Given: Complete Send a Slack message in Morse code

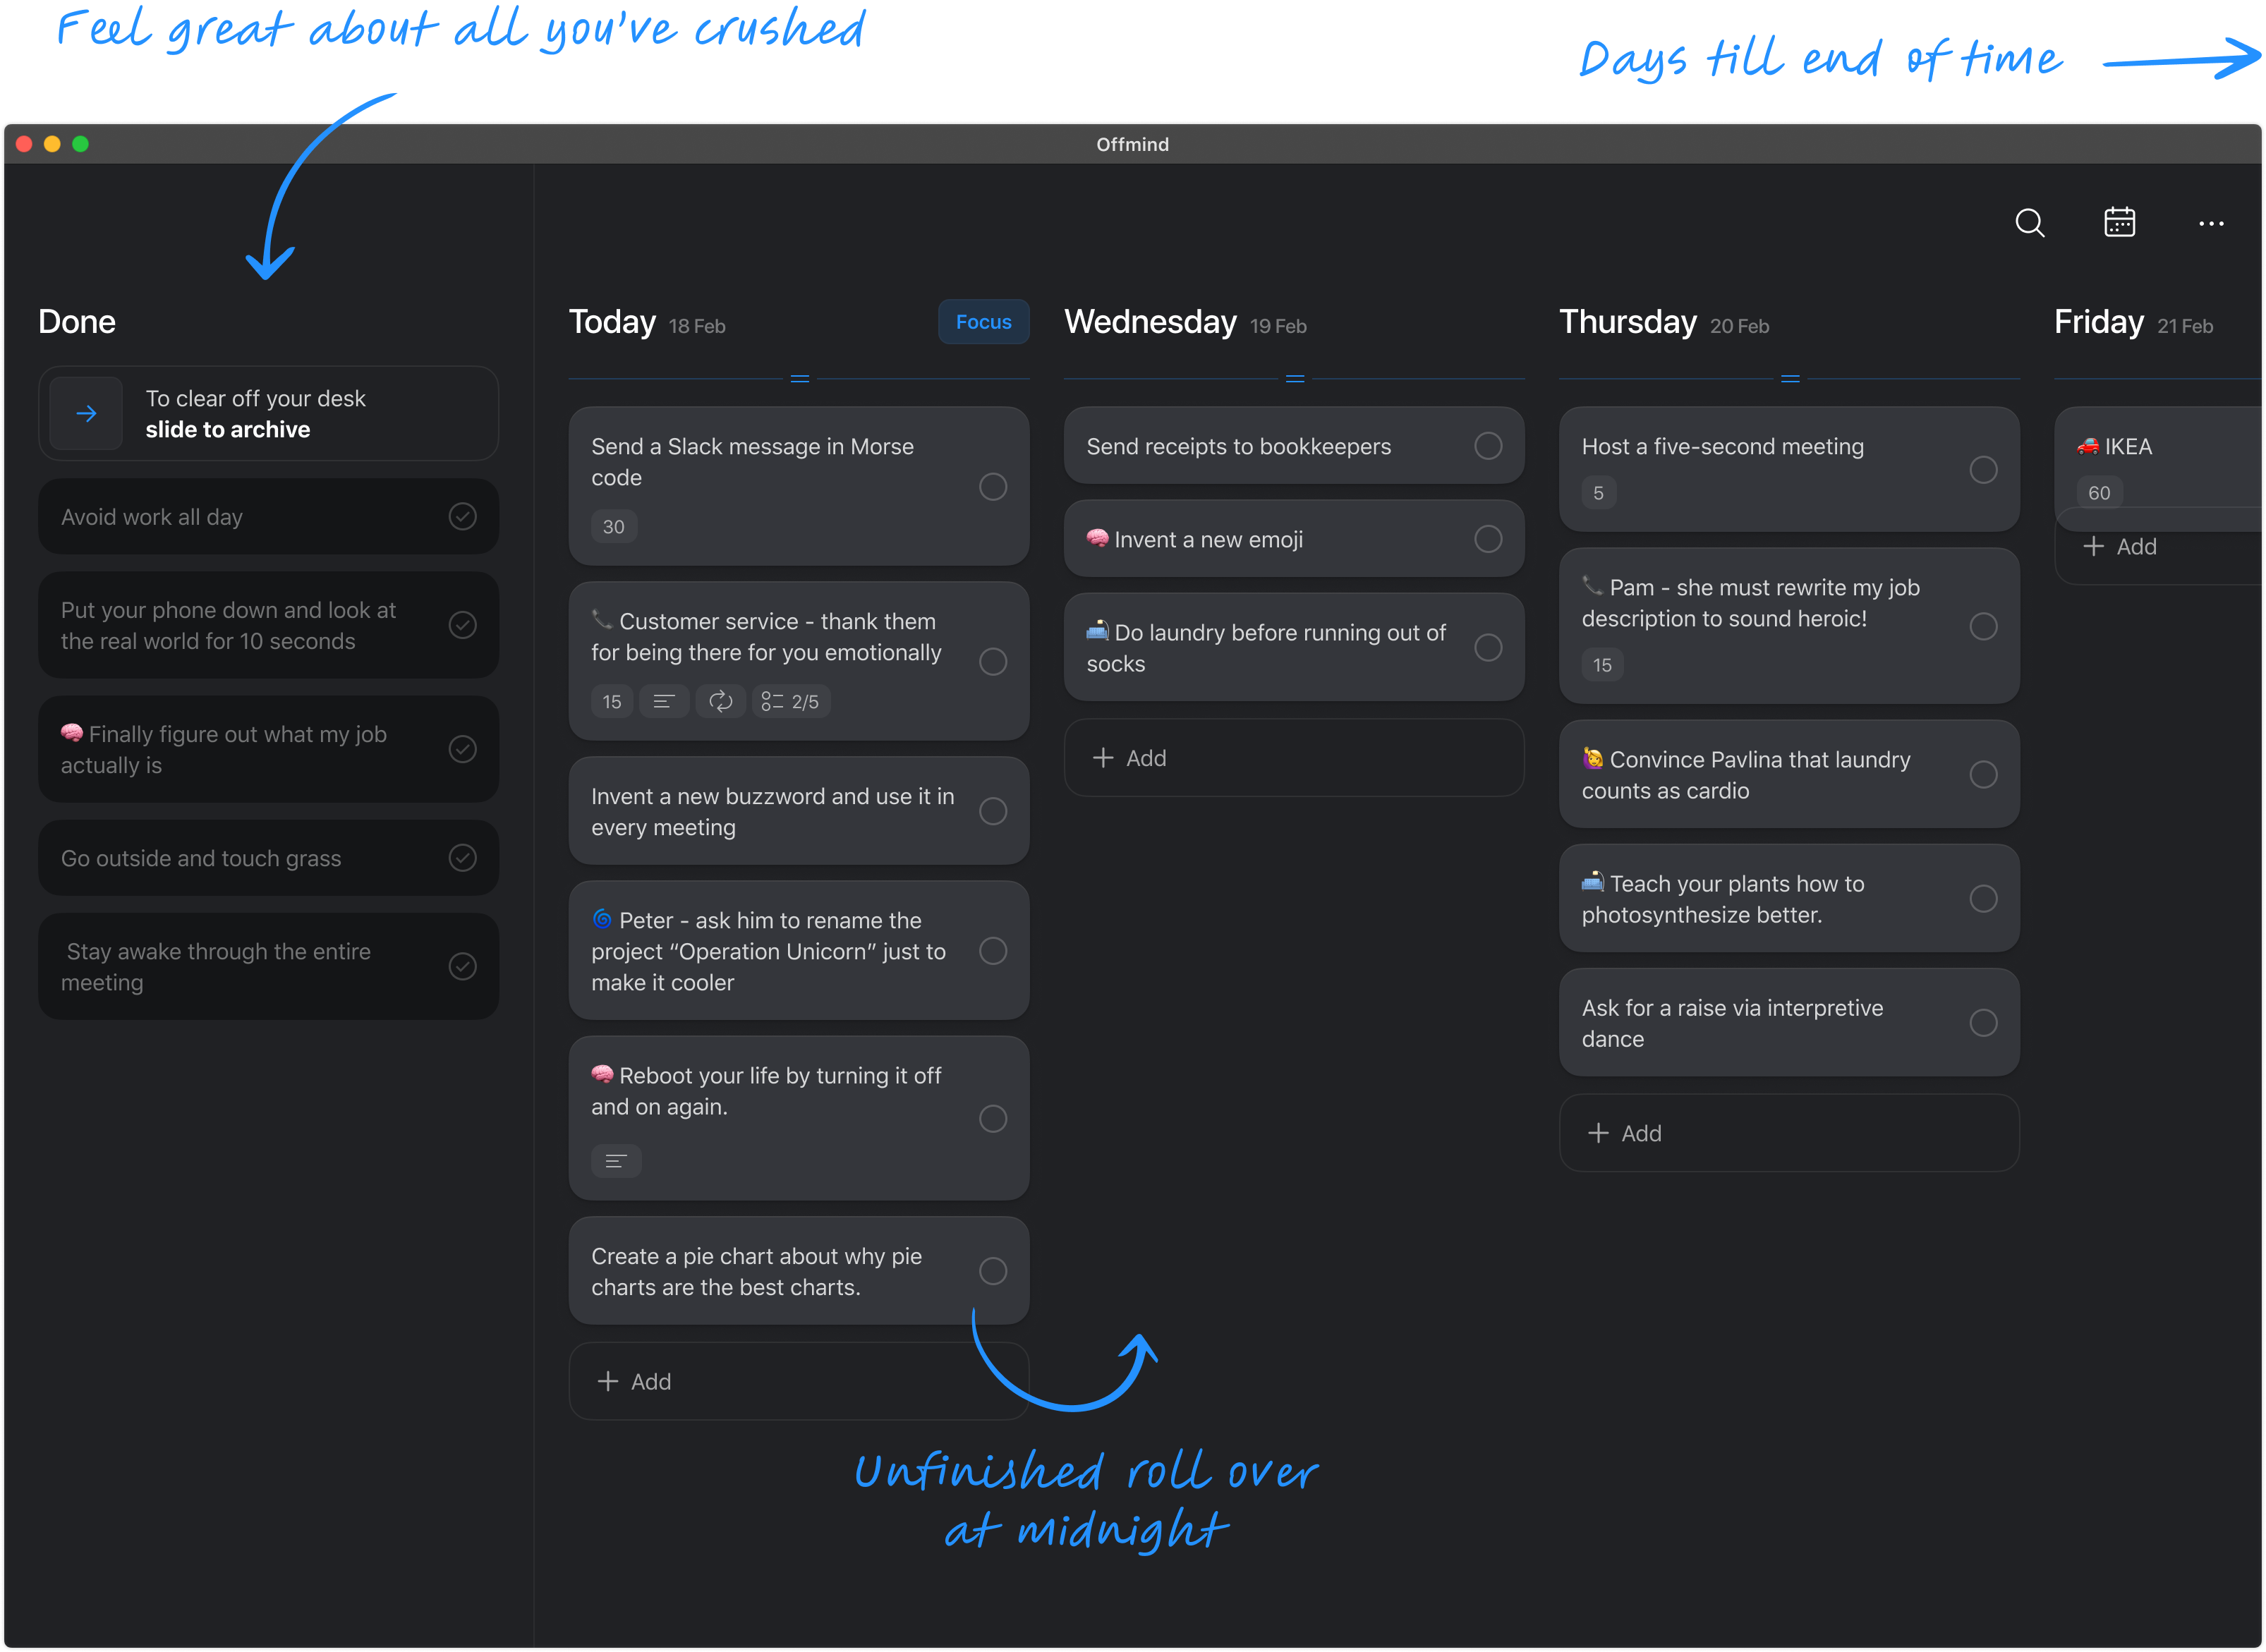Looking at the screenshot, I should [x=992, y=486].
